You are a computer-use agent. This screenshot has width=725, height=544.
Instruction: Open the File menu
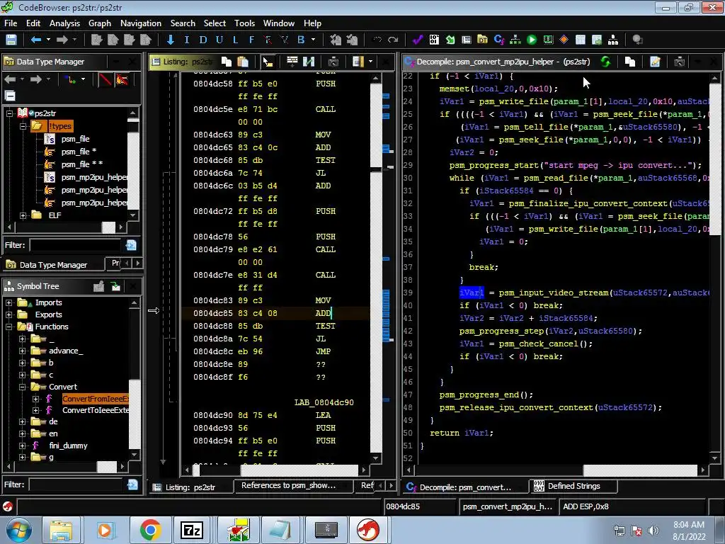(x=11, y=23)
